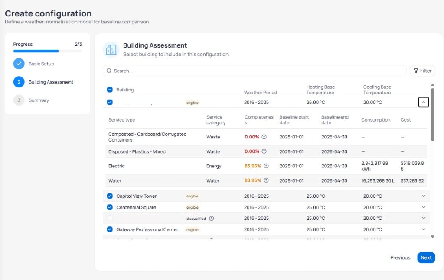Click the disabled checkbox of disqualified building
Screen dimensions: 444x280
pos(110,218)
